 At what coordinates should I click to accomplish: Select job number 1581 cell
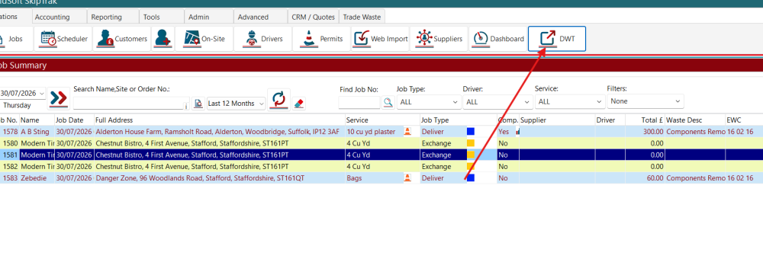[x=9, y=155]
